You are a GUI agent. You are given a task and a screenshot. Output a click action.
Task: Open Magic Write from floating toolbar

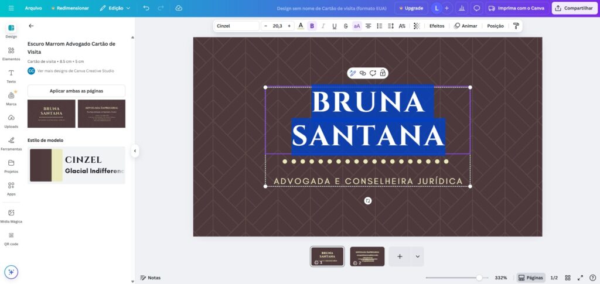353,73
